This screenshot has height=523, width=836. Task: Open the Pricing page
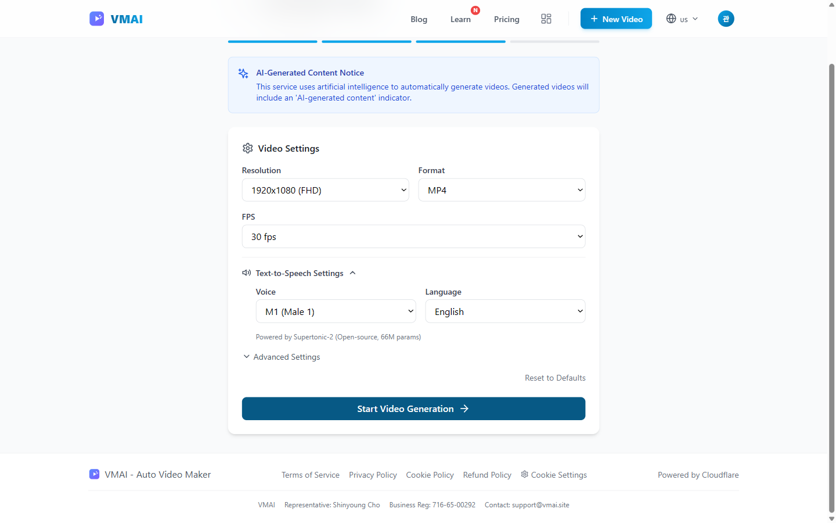(x=506, y=19)
